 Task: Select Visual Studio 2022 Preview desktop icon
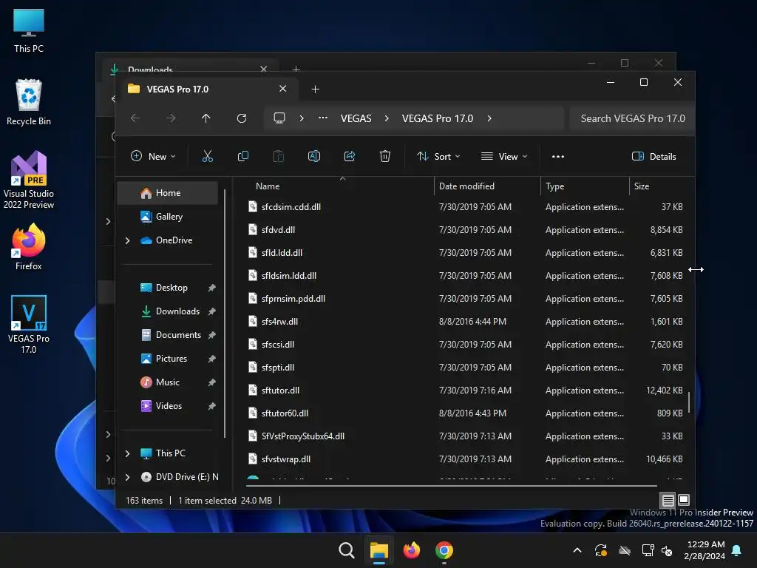point(29,180)
